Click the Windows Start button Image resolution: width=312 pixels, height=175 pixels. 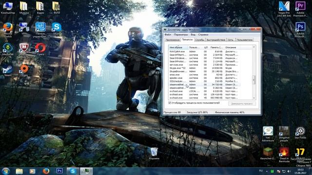(x=6, y=171)
